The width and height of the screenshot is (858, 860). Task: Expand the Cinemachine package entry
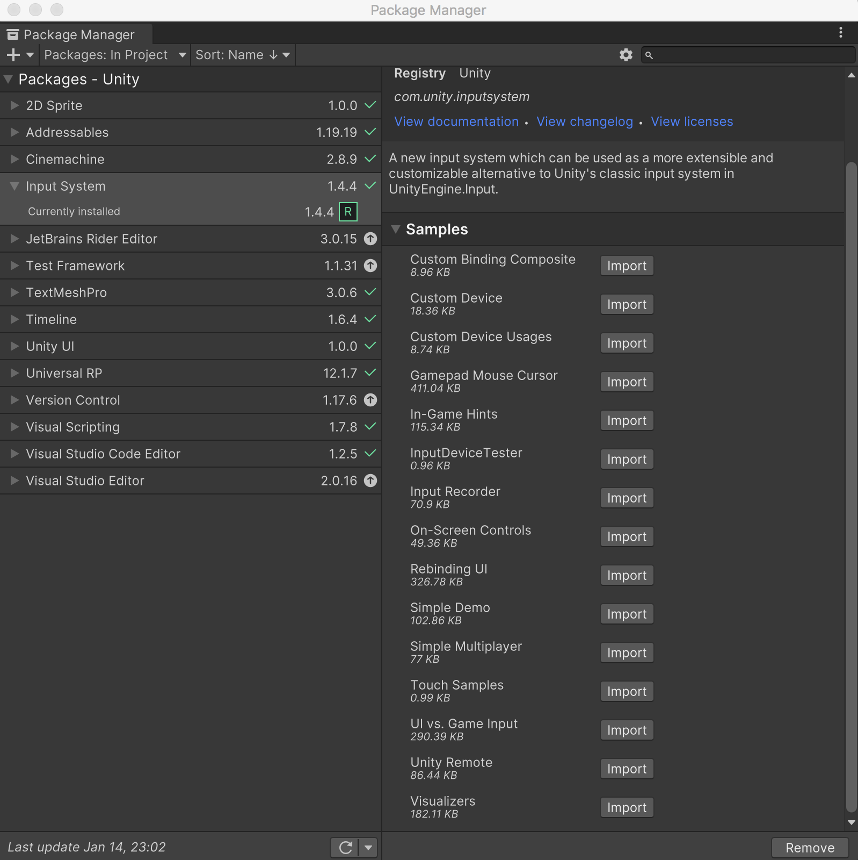coord(14,159)
